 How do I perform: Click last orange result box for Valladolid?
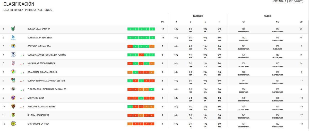tap(152, 72)
